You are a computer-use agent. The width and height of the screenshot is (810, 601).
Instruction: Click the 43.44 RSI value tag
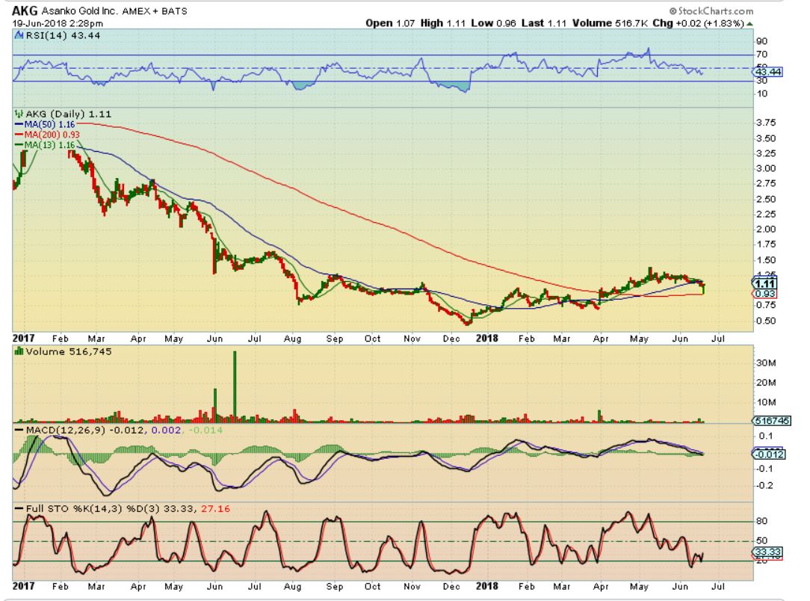coord(766,71)
